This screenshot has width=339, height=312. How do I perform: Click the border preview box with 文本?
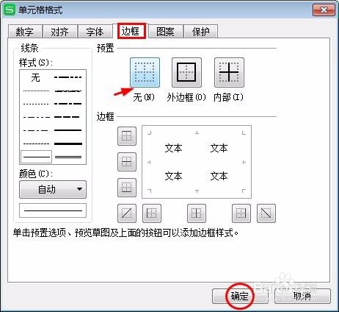click(x=197, y=162)
